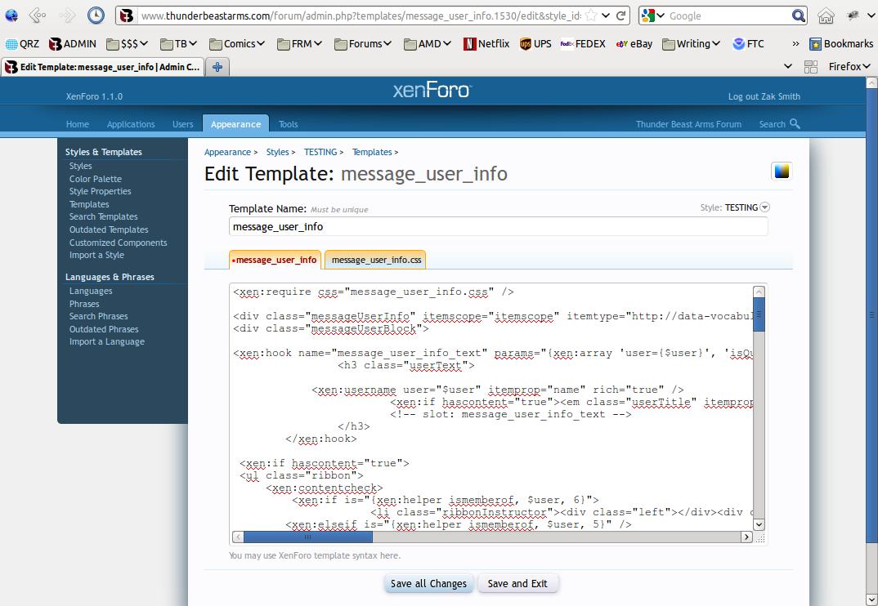
Task: Click Color Palette in the sidebar
Action: (96, 179)
